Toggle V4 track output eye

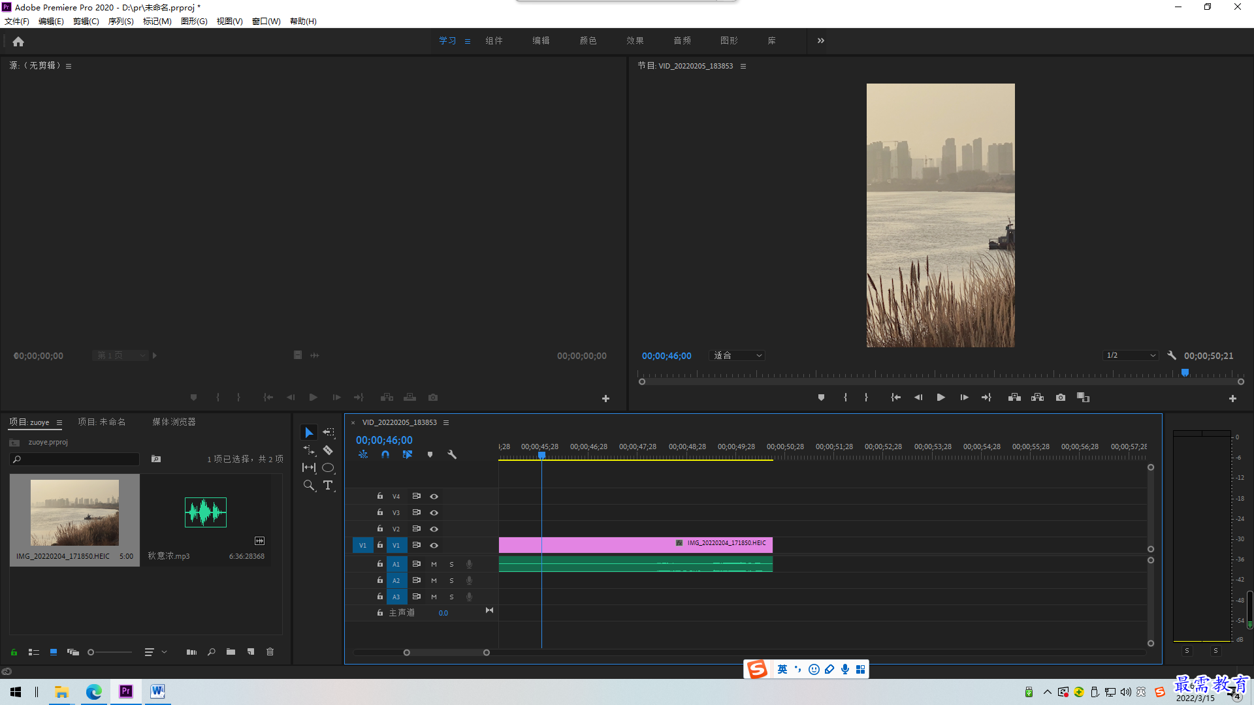coord(434,496)
